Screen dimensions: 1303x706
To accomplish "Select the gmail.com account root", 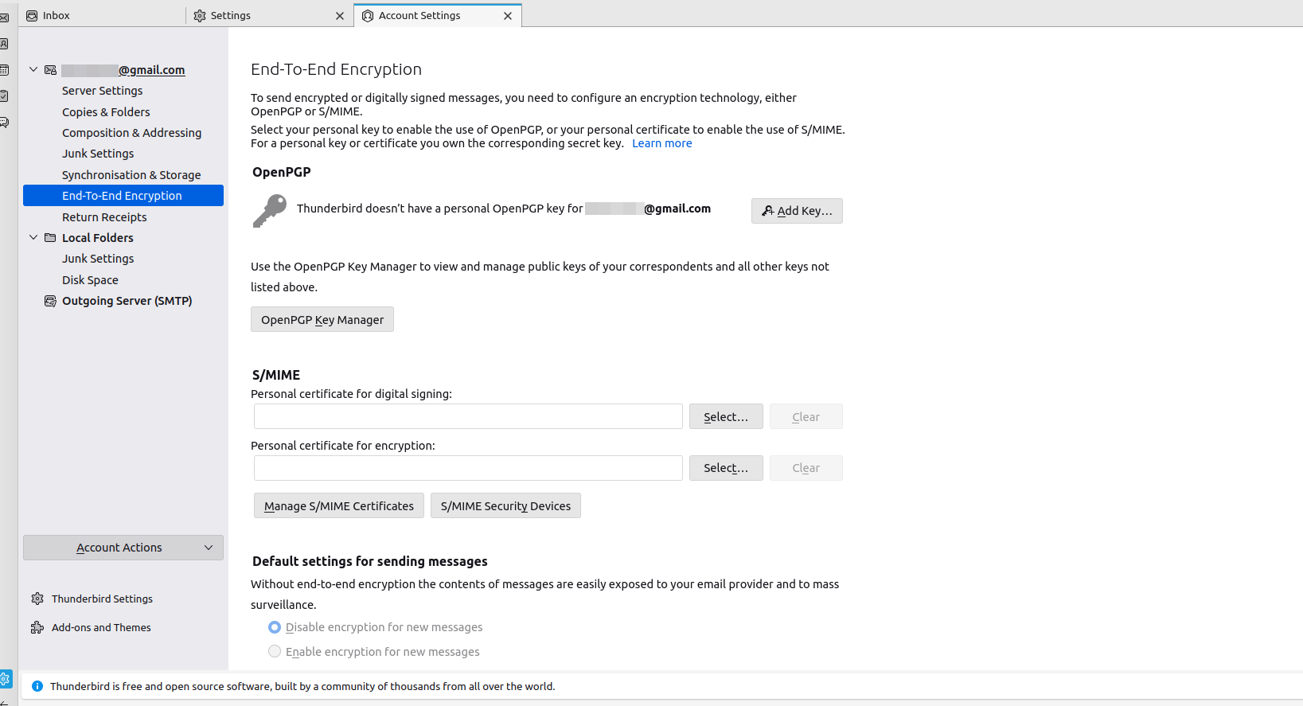I will pos(123,70).
